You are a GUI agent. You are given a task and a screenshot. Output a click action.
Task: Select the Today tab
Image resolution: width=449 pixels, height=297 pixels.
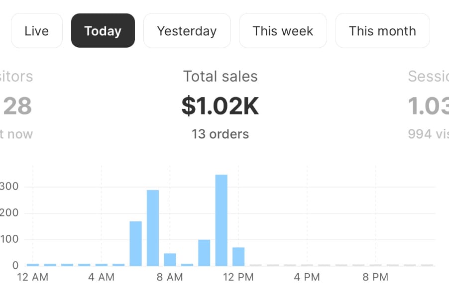[x=103, y=31]
